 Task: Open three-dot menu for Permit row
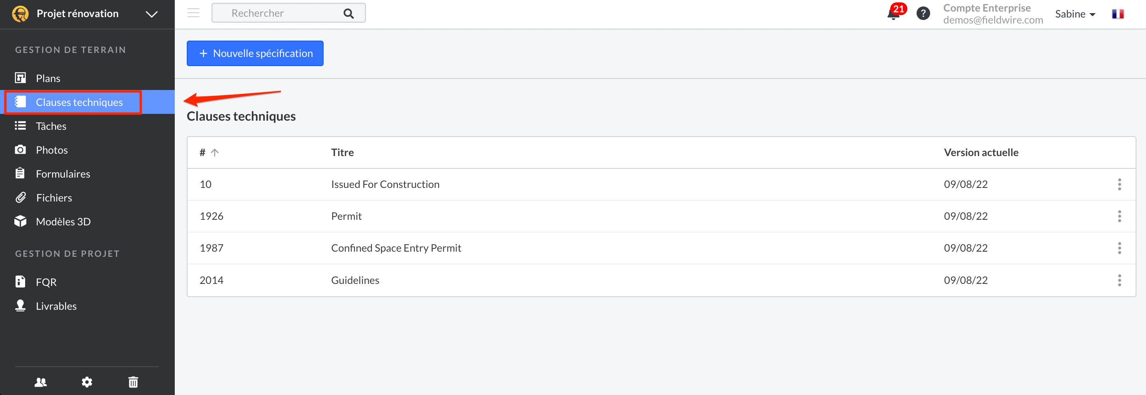[x=1119, y=216]
